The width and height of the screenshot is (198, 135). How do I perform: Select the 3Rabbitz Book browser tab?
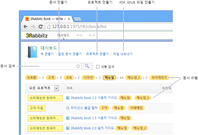(x=47, y=19)
